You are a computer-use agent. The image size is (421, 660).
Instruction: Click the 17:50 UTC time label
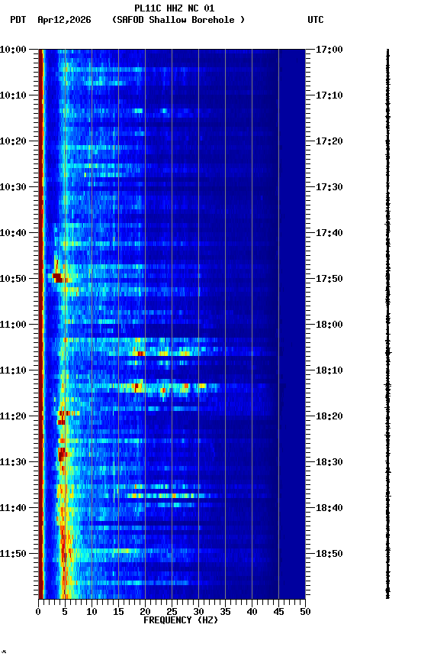tap(329, 279)
